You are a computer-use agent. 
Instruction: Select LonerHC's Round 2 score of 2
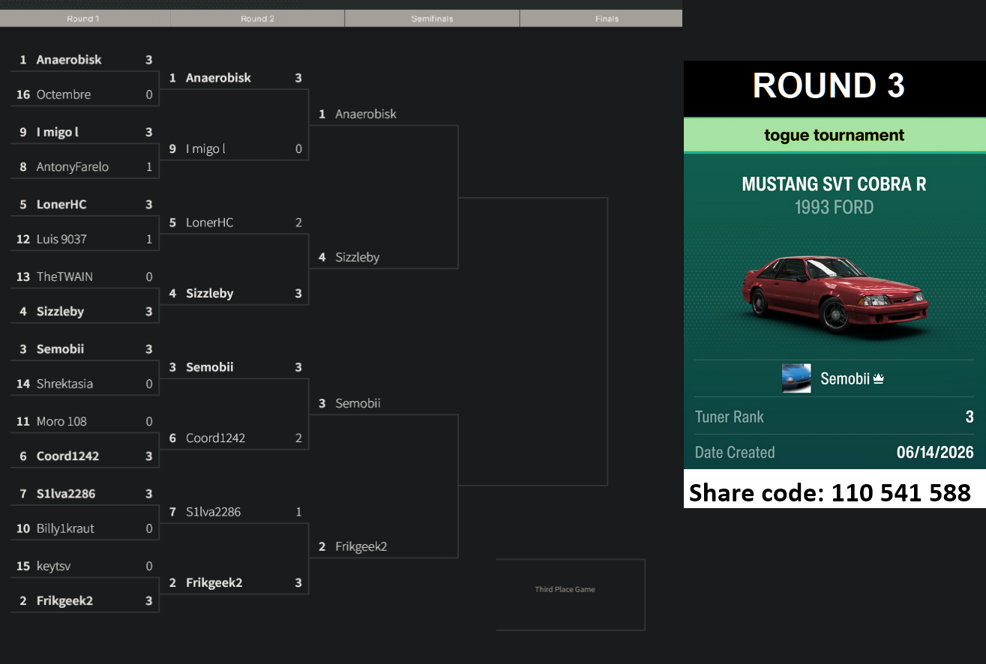(298, 223)
